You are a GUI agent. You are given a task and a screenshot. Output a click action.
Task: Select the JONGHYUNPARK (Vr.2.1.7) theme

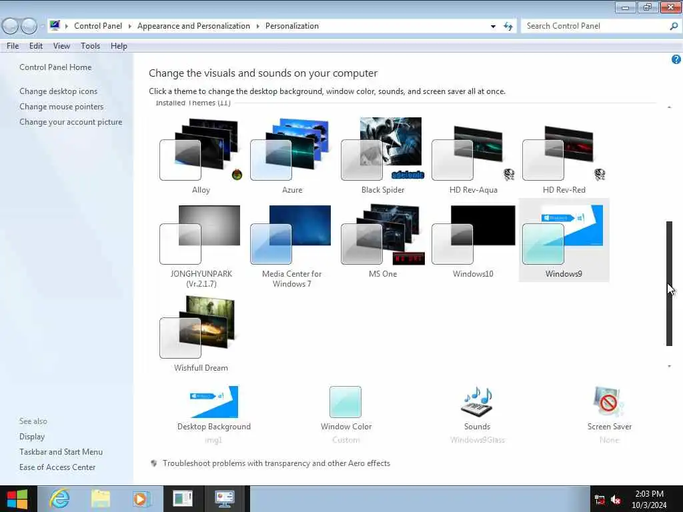201,245
